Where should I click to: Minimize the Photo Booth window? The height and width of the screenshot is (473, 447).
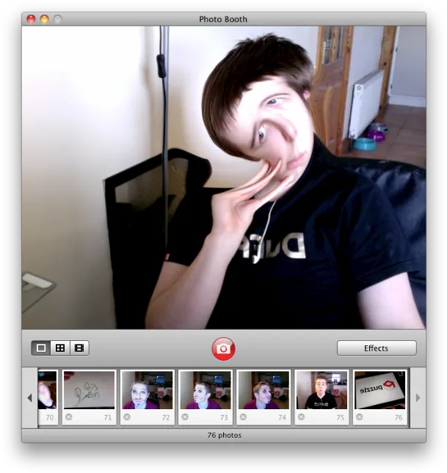coord(44,19)
